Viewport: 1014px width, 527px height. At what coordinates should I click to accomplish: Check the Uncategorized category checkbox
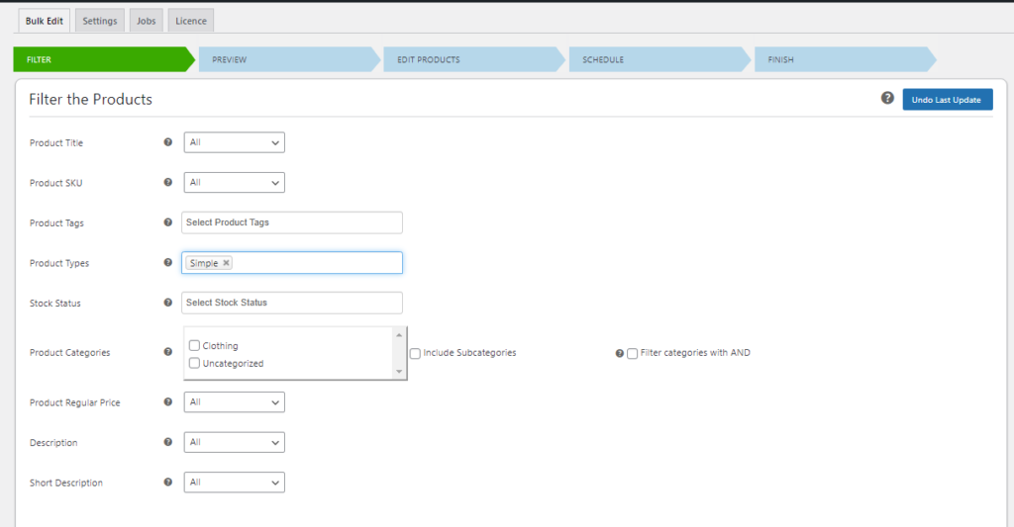[x=195, y=364]
